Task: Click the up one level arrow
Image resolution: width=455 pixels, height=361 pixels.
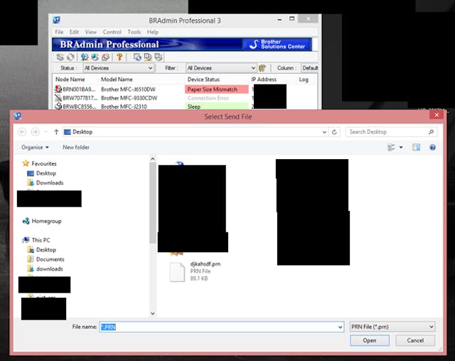Action: coord(56,132)
